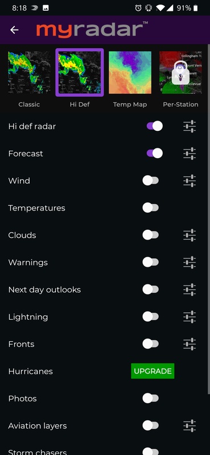210x455 pixels.
Task: Turn on the Photos toggle
Action: point(150,399)
